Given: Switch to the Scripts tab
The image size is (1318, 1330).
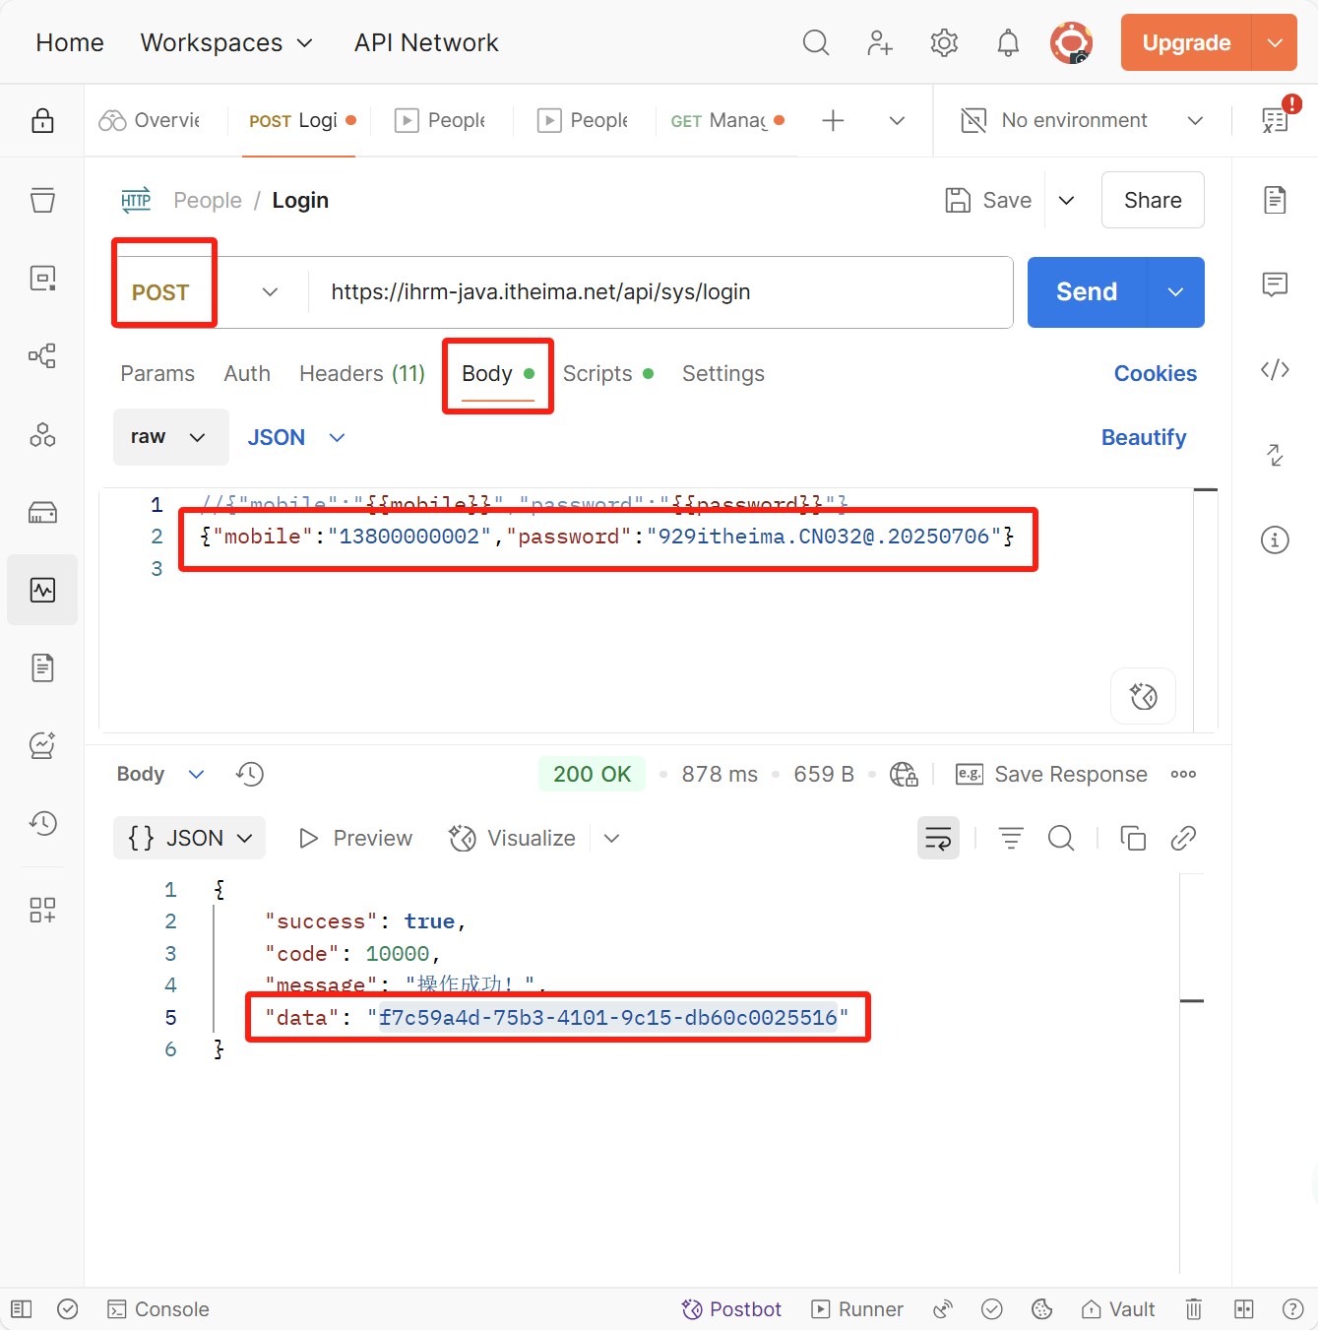Looking at the screenshot, I should tap(597, 374).
